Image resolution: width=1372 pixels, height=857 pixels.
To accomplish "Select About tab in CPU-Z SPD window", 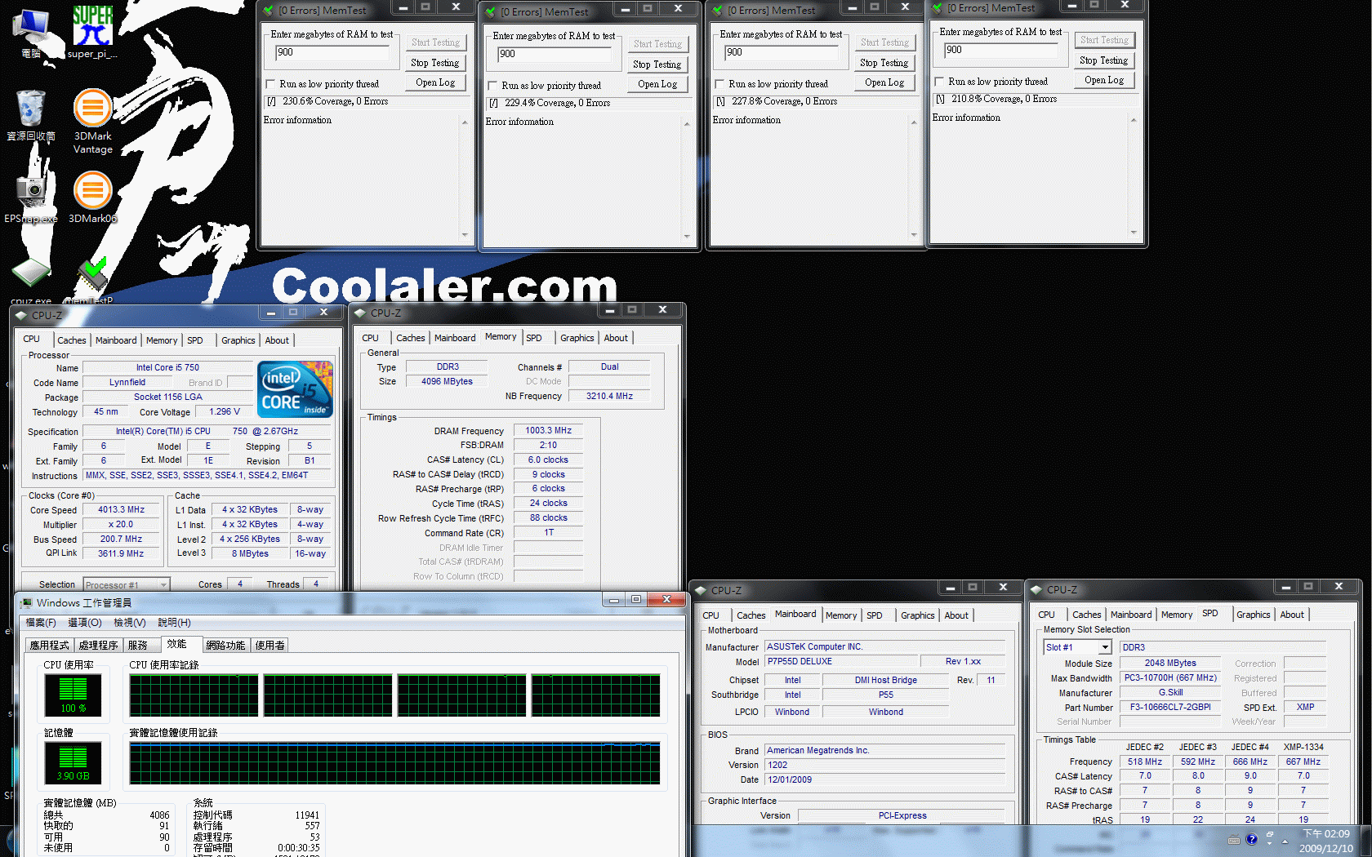I will [x=1291, y=615].
